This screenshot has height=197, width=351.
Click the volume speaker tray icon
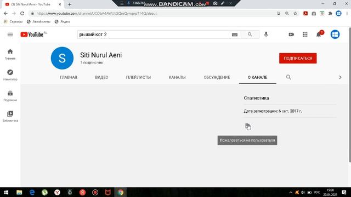coord(303,192)
